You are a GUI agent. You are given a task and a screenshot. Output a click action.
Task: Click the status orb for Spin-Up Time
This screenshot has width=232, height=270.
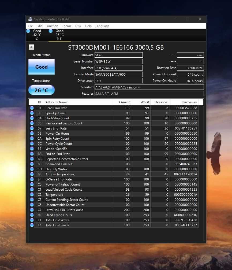[x=32, y=113]
